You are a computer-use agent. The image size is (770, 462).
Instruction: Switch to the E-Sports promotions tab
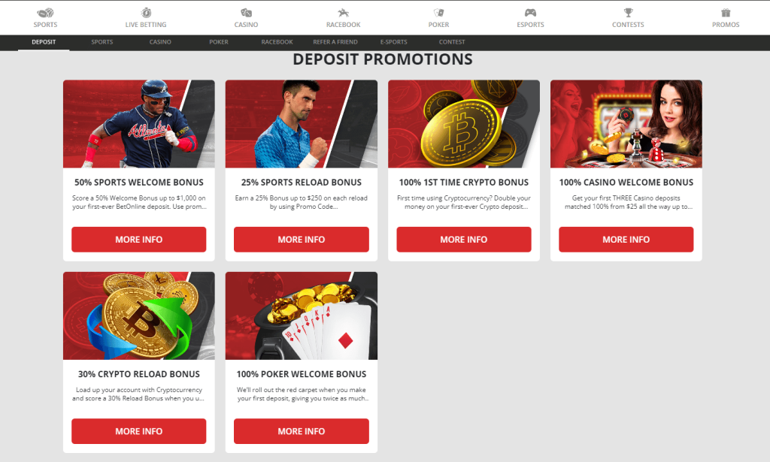393,42
